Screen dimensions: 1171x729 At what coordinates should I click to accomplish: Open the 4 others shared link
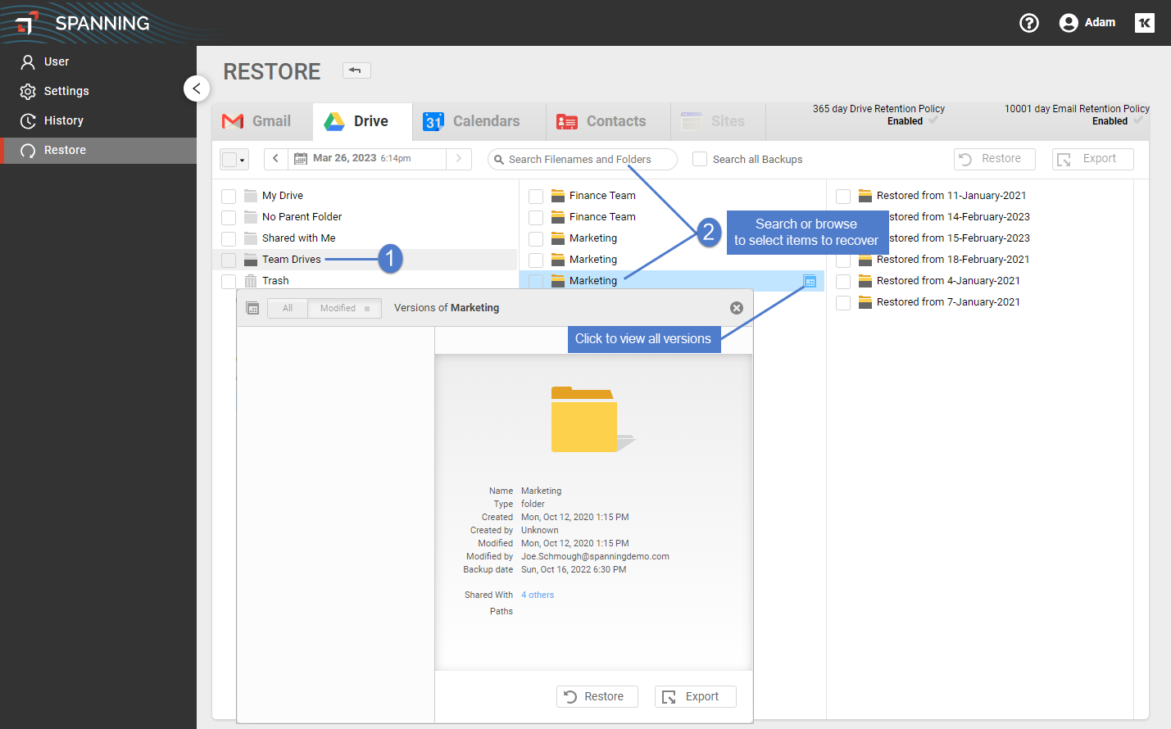point(538,595)
